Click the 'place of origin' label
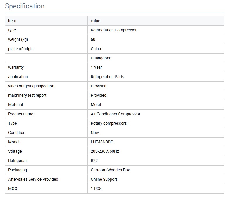This screenshot has width=229, height=197. pyautogui.click(x=21, y=49)
